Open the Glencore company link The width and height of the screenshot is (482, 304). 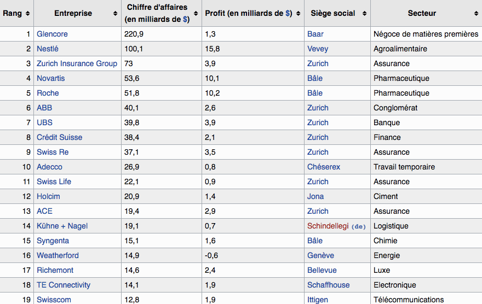coord(52,34)
